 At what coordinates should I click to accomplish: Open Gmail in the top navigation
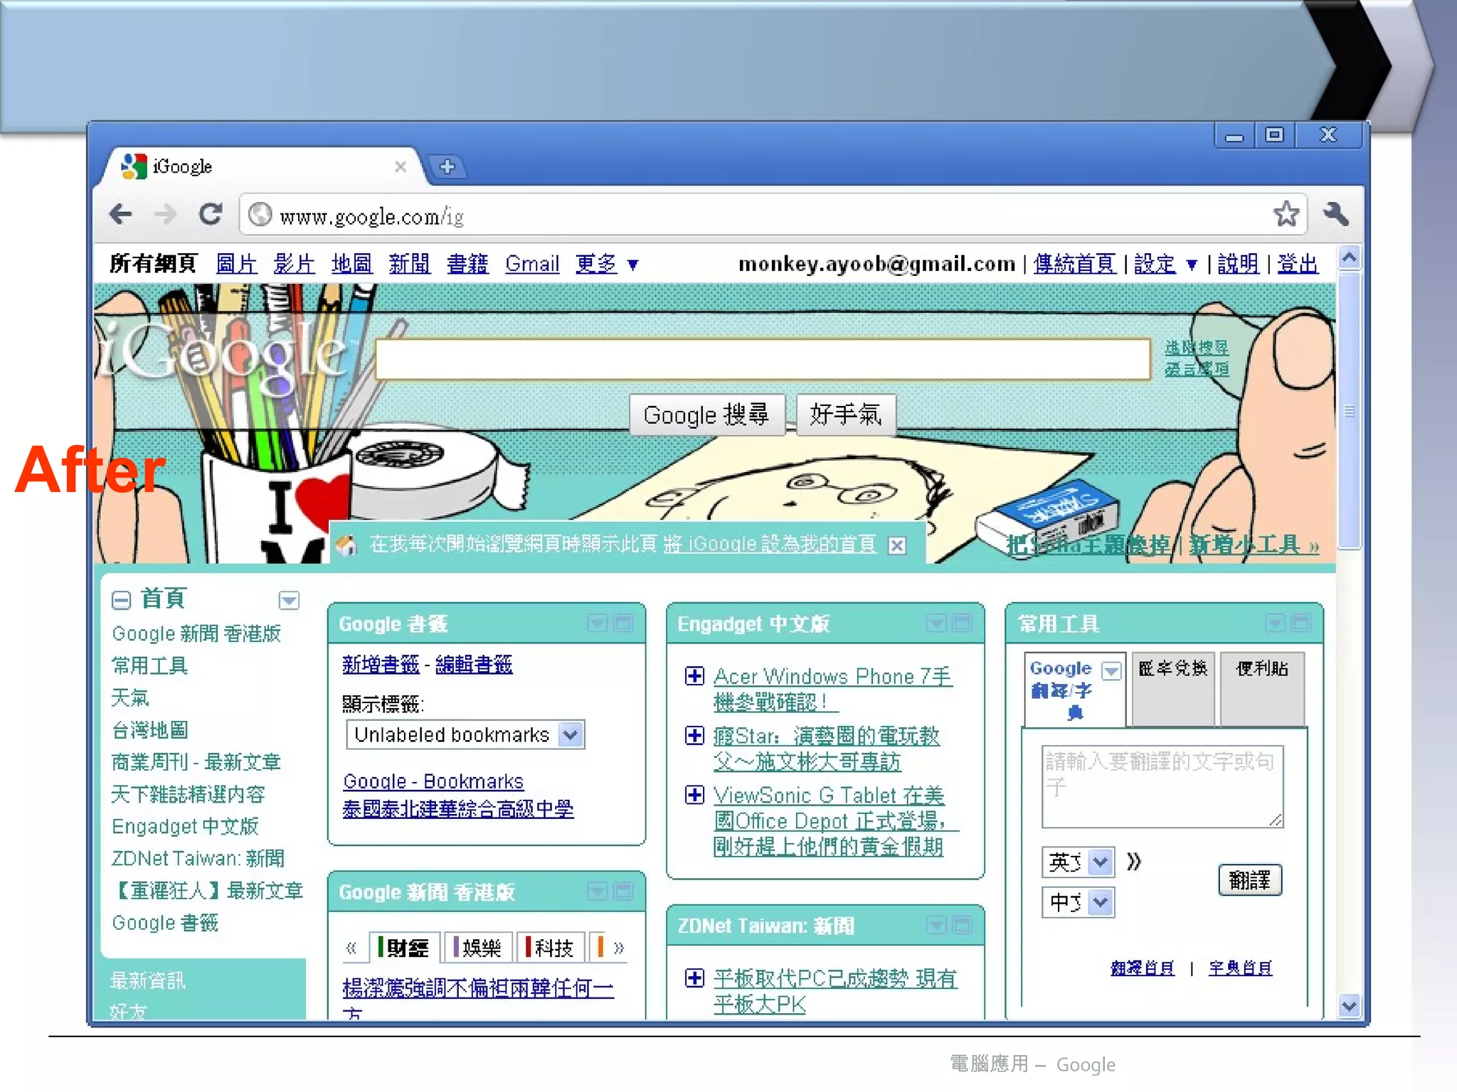tap(532, 264)
